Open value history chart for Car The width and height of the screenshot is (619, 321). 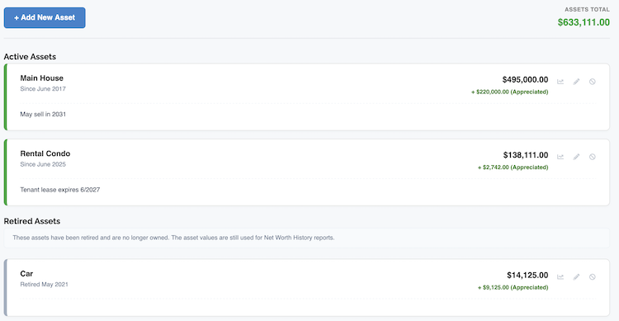pos(560,276)
